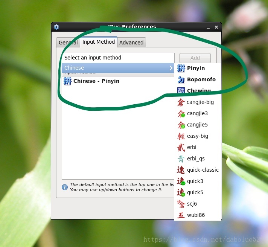The image size is (268, 247).
Task: Open the Select an input method combo box
Action: pyautogui.click(x=118, y=58)
